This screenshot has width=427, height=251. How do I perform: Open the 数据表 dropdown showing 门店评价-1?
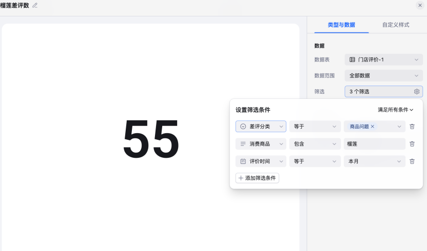[383, 59]
